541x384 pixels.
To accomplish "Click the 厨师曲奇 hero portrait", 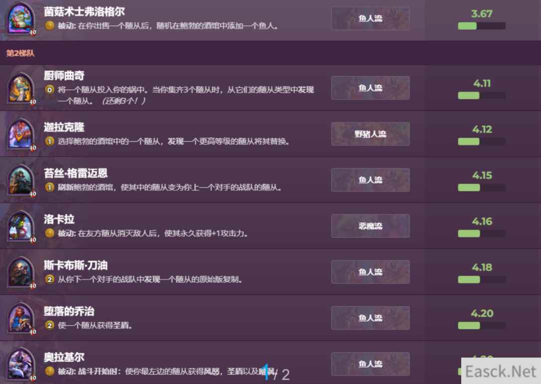I will [21, 88].
